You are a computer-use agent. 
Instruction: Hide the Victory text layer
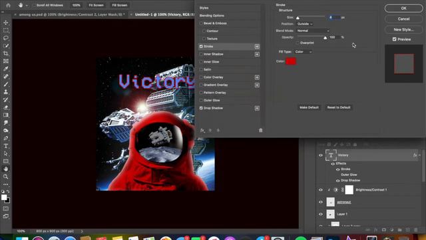(321, 155)
